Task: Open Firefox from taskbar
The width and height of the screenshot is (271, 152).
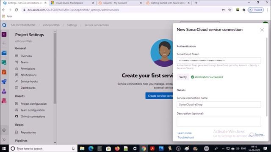Action: coord(117,148)
